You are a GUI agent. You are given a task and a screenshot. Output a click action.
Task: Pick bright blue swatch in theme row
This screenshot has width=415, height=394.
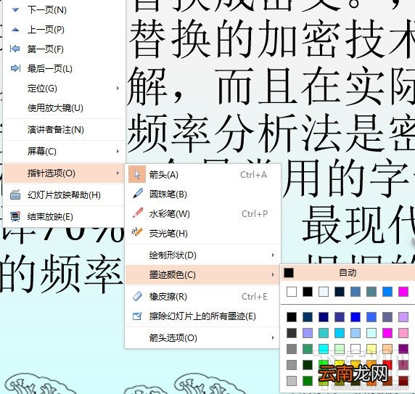[x=387, y=292]
